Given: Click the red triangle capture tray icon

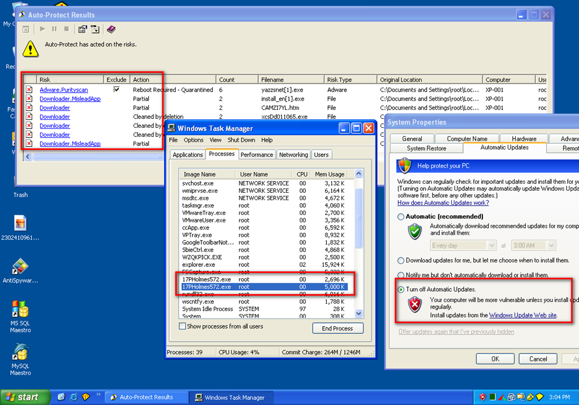Looking at the screenshot, I should tap(502, 397).
